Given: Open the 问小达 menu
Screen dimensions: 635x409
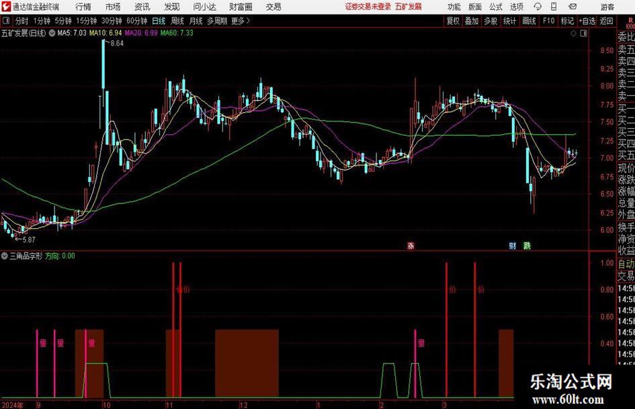Looking at the screenshot, I should click(x=204, y=7).
